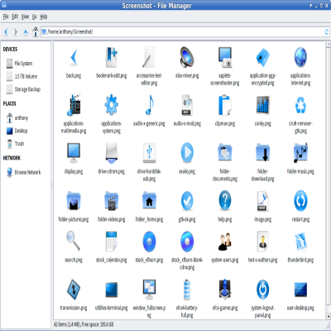Select the cruft-remover-gtk.png recycle icon
Image resolution: width=331 pixels, height=331 pixels.
pos(300,105)
